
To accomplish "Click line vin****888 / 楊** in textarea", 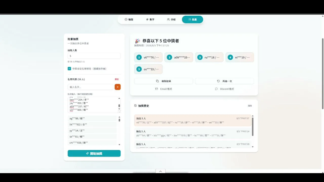I will (x=79, y=110).
